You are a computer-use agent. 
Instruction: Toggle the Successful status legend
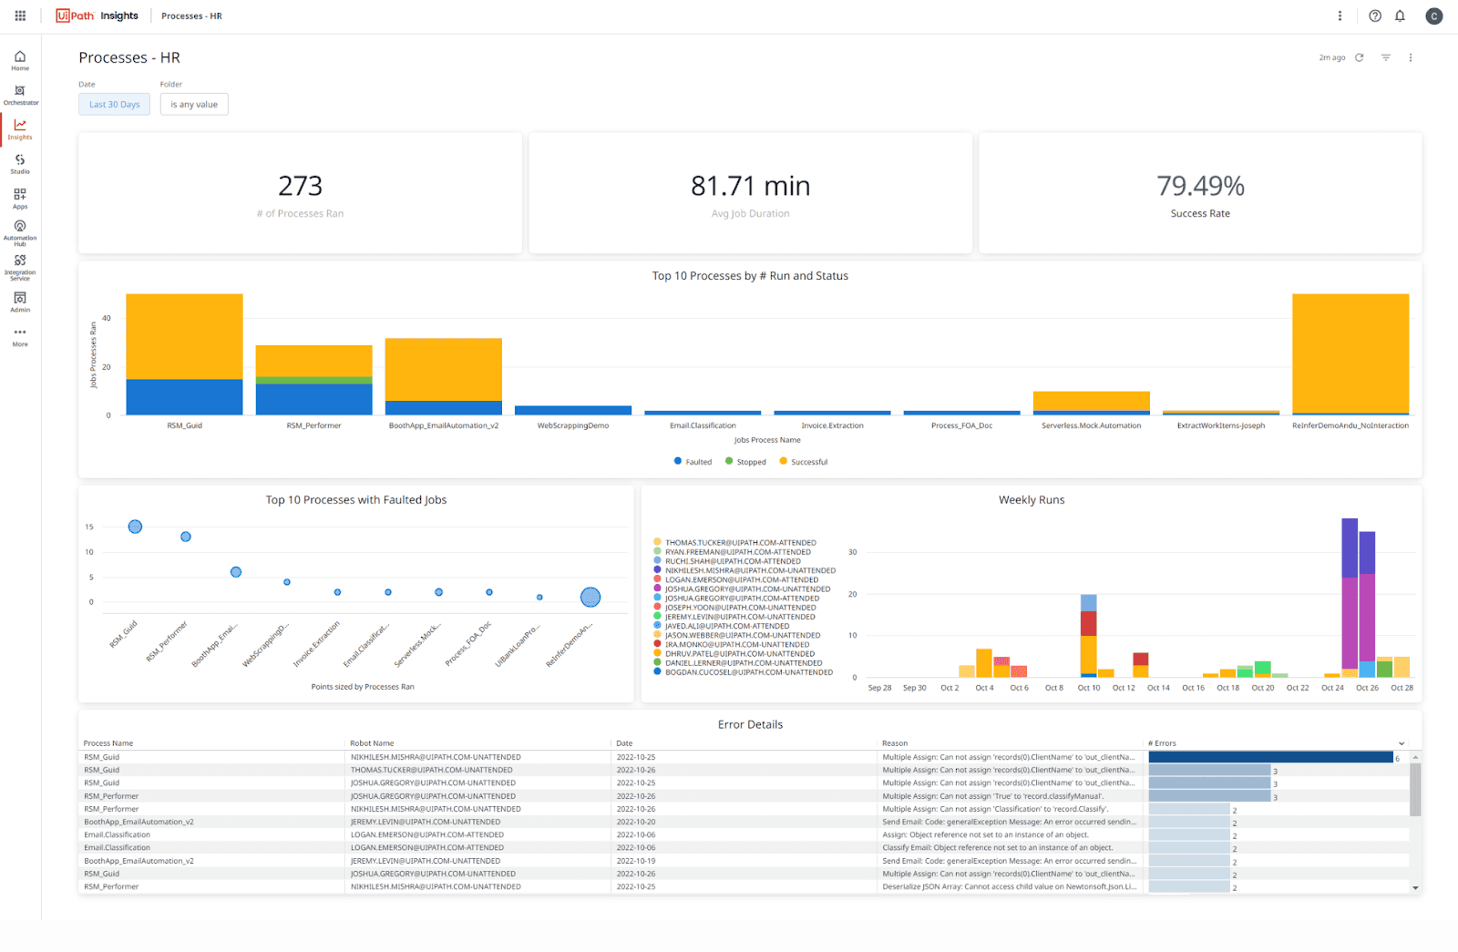click(803, 461)
